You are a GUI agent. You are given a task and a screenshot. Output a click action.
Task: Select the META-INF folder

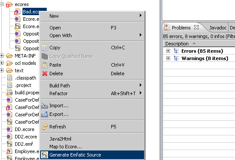(x=25, y=56)
